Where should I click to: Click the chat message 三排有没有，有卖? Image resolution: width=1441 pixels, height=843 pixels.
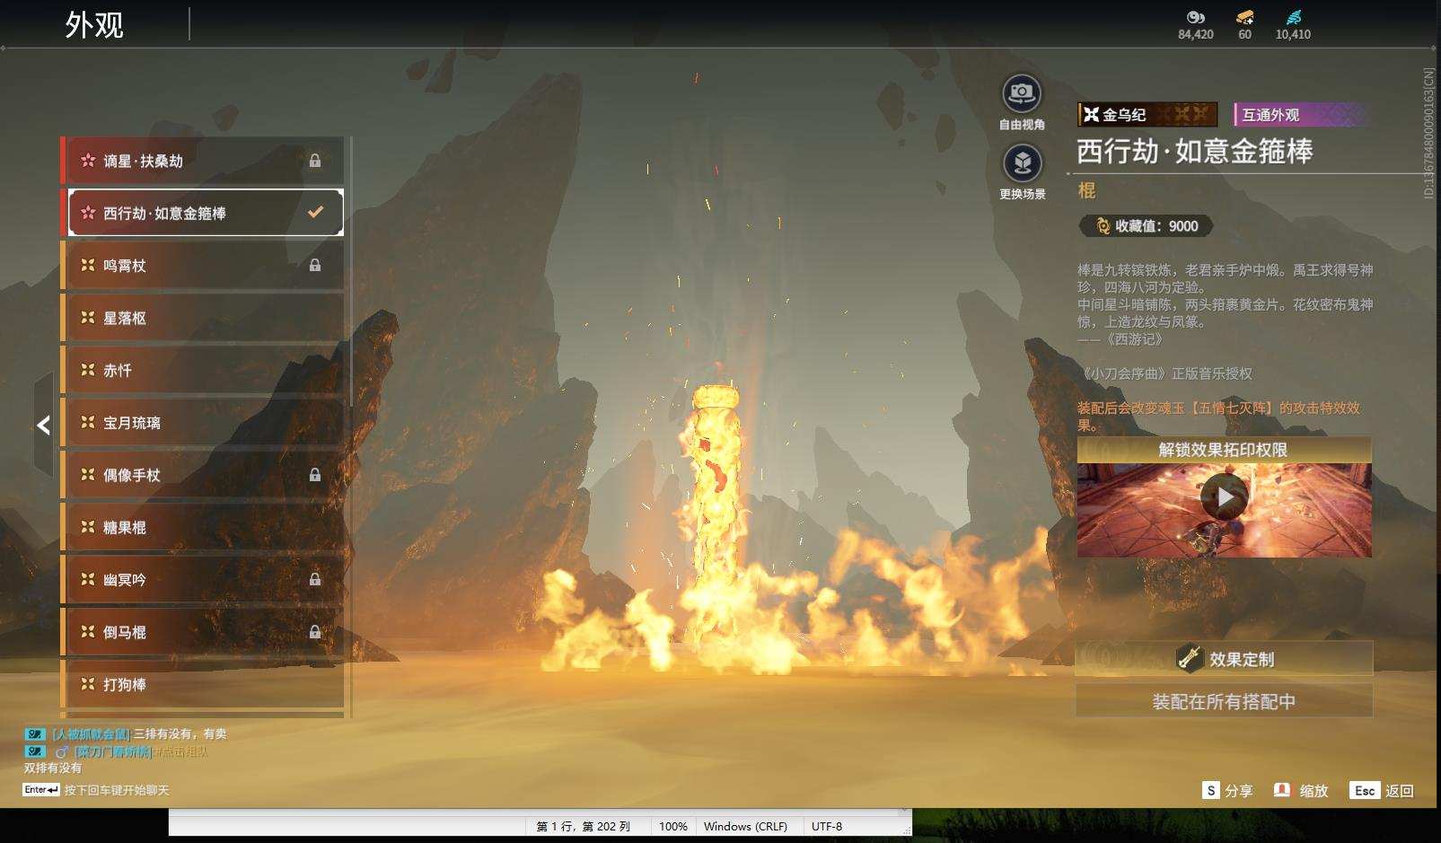(180, 733)
